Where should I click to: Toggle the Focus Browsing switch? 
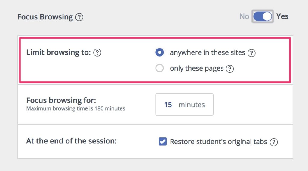(x=263, y=16)
